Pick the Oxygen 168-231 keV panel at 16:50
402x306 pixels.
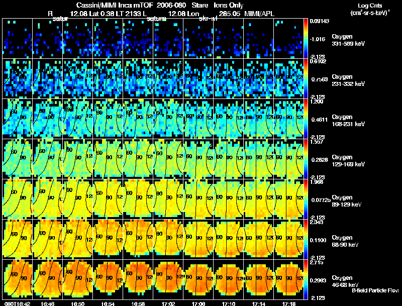pos(78,119)
